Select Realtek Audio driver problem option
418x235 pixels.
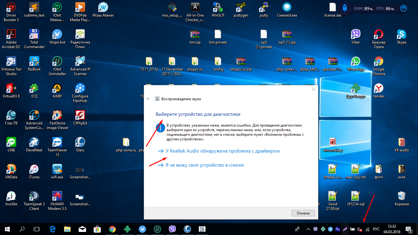pyautogui.click(x=219, y=151)
